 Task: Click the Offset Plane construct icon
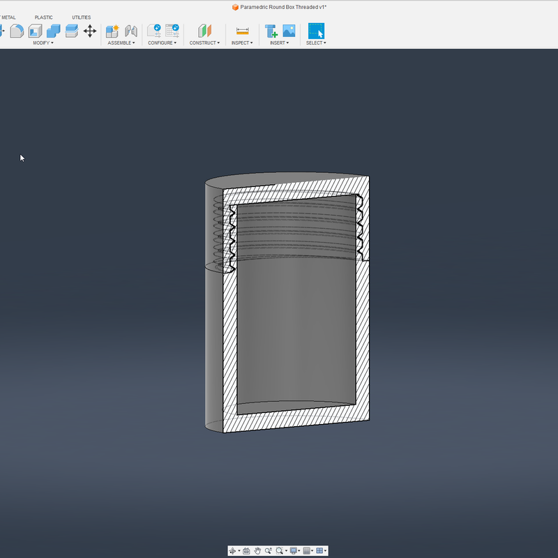[204, 31]
